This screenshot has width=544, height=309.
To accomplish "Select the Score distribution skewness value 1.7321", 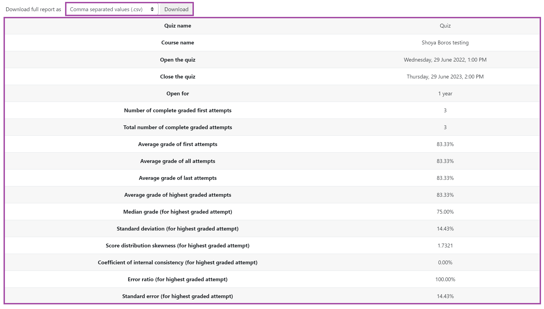I will [445, 245].
